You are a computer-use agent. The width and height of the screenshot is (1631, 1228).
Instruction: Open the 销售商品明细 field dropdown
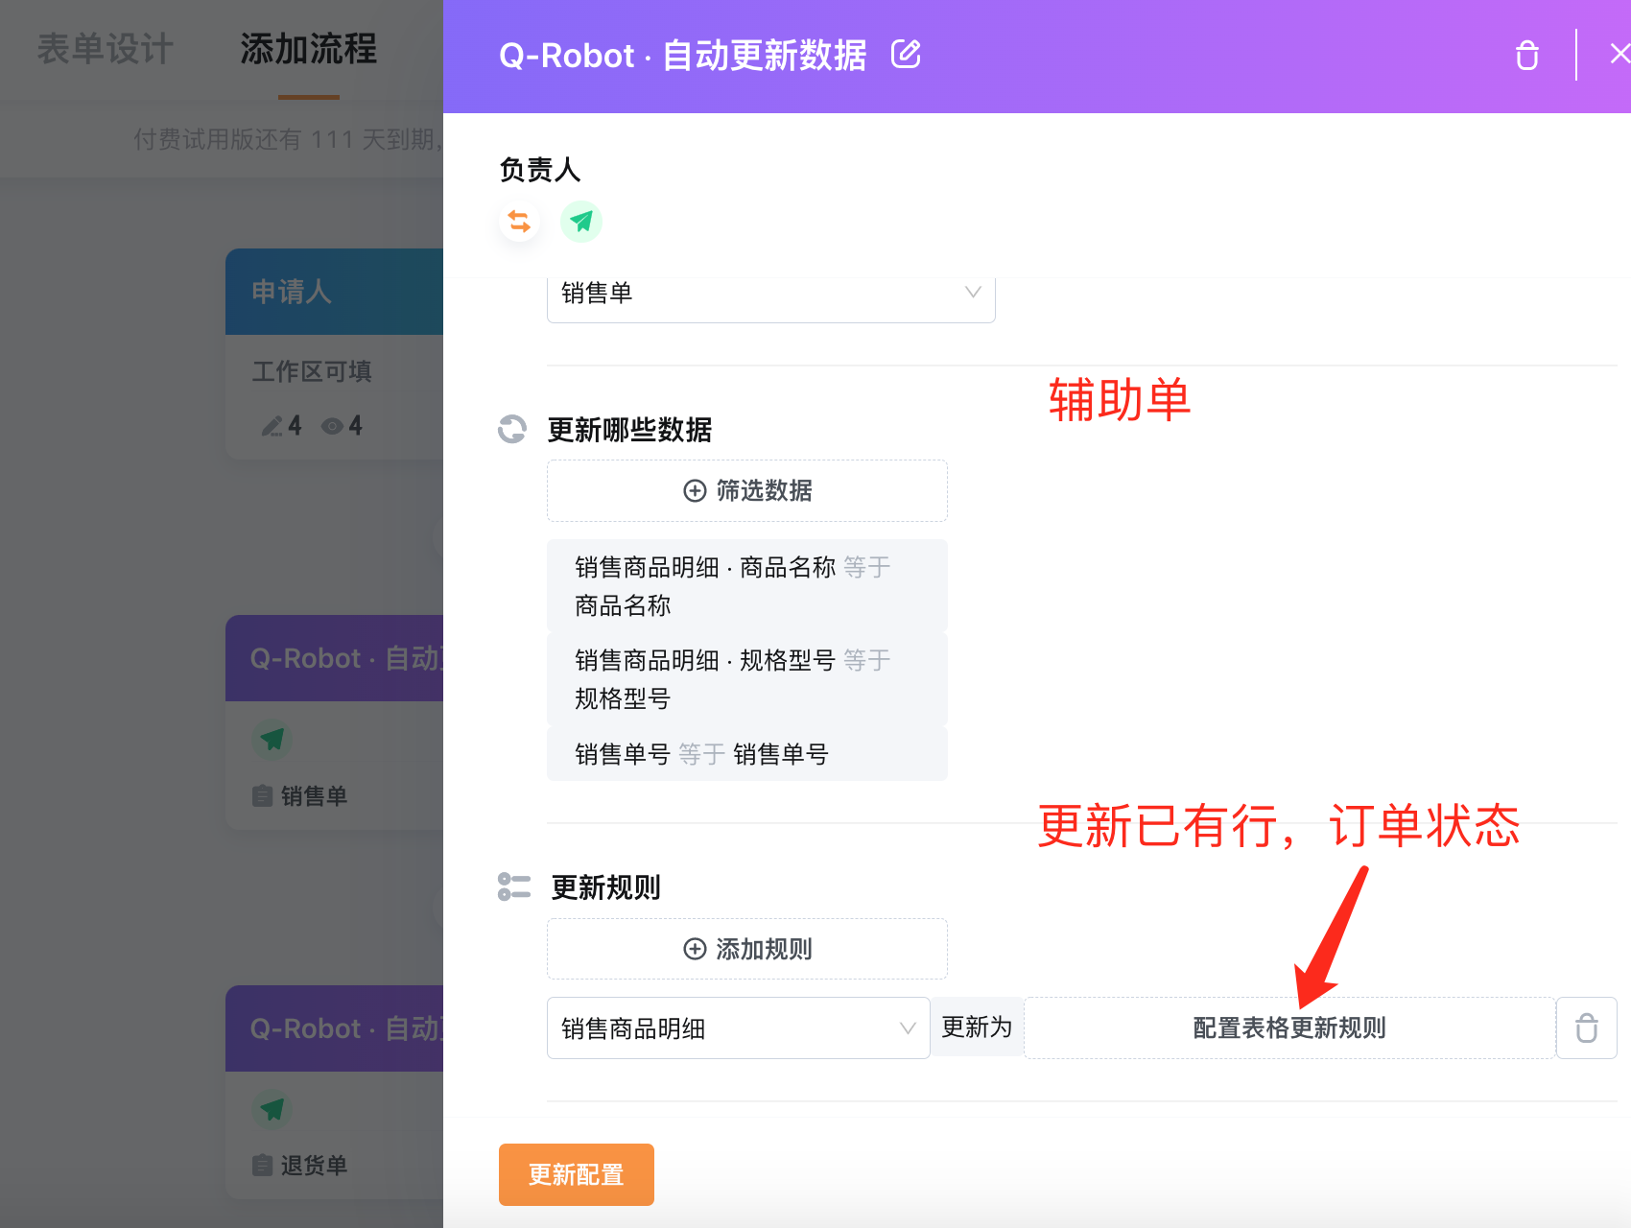(739, 1028)
